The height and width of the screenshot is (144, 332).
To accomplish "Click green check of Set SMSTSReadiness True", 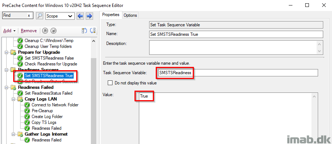I will [20, 76].
